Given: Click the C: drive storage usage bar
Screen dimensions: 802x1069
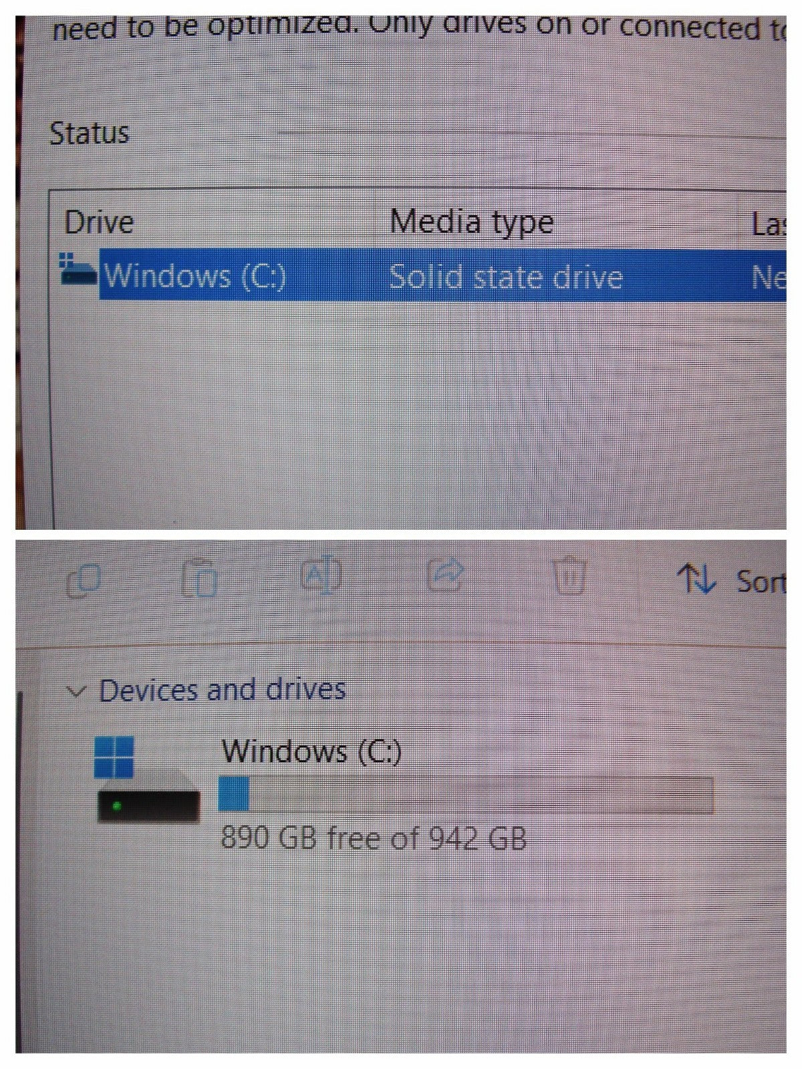Looking at the screenshot, I should point(466,794).
